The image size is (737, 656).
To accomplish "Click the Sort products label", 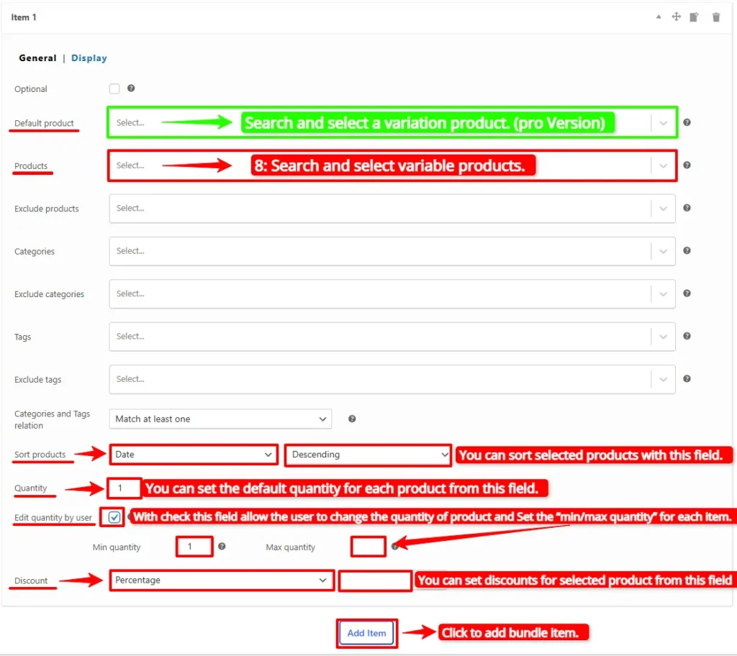I will [x=40, y=455].
